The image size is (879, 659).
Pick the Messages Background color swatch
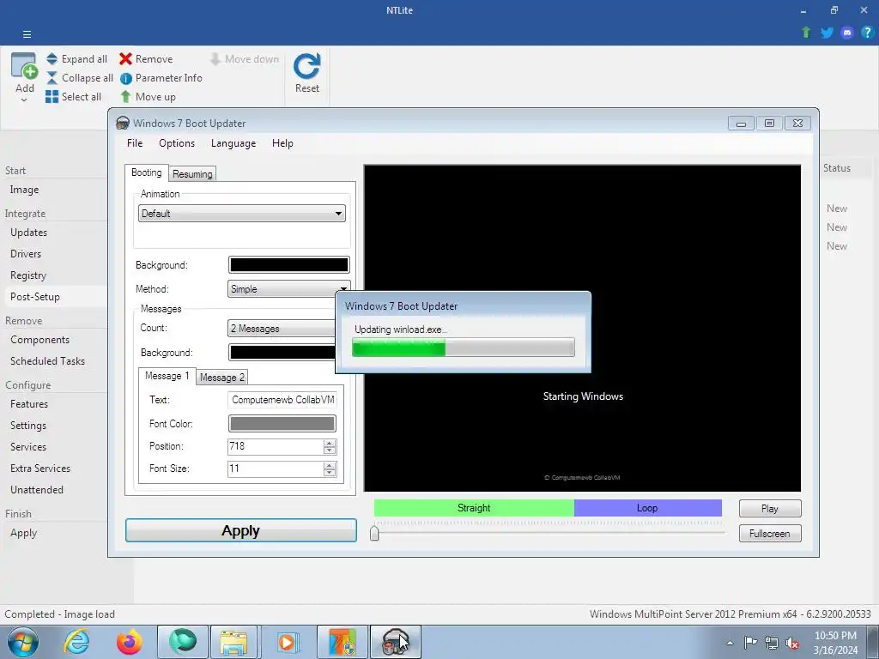tap(282, 353)
